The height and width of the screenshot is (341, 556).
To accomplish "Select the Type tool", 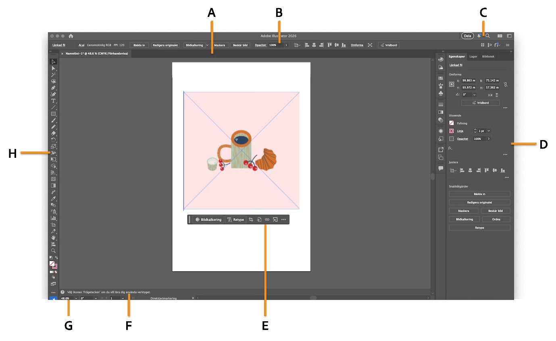I will pyautogui.click(x=53, y=101).
